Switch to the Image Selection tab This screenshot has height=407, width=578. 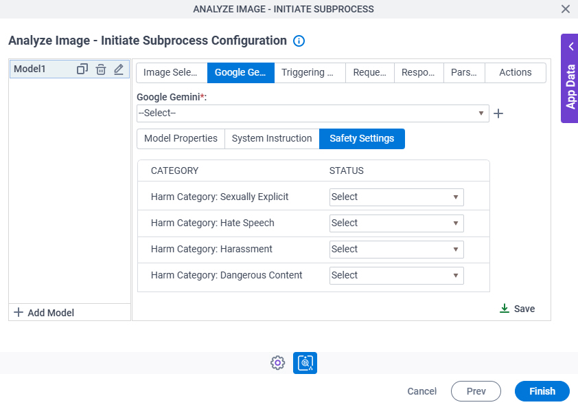[x=172, y=72]
